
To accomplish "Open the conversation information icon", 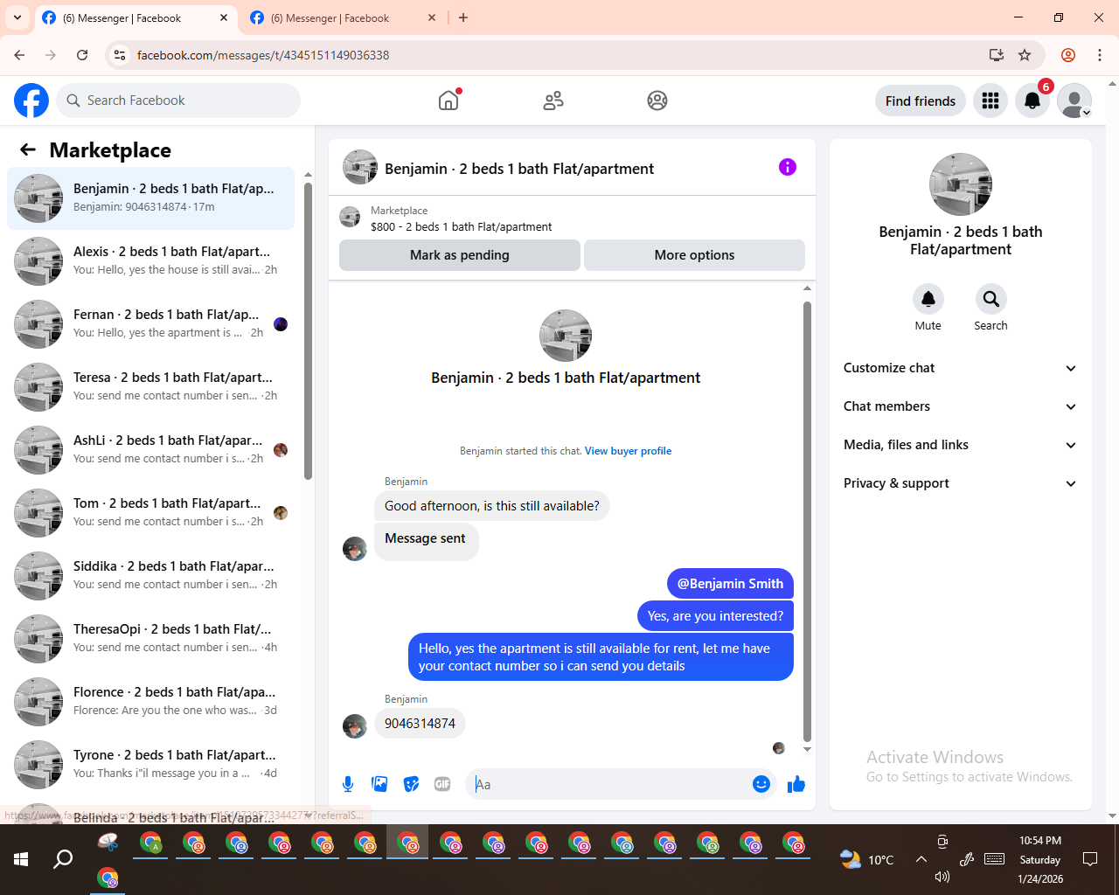I will click(x=788, y=167).
